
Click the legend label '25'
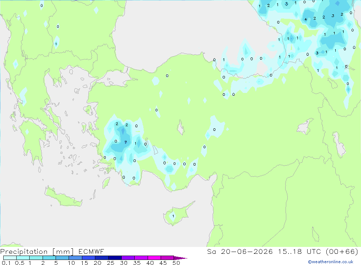coord(111,263)
